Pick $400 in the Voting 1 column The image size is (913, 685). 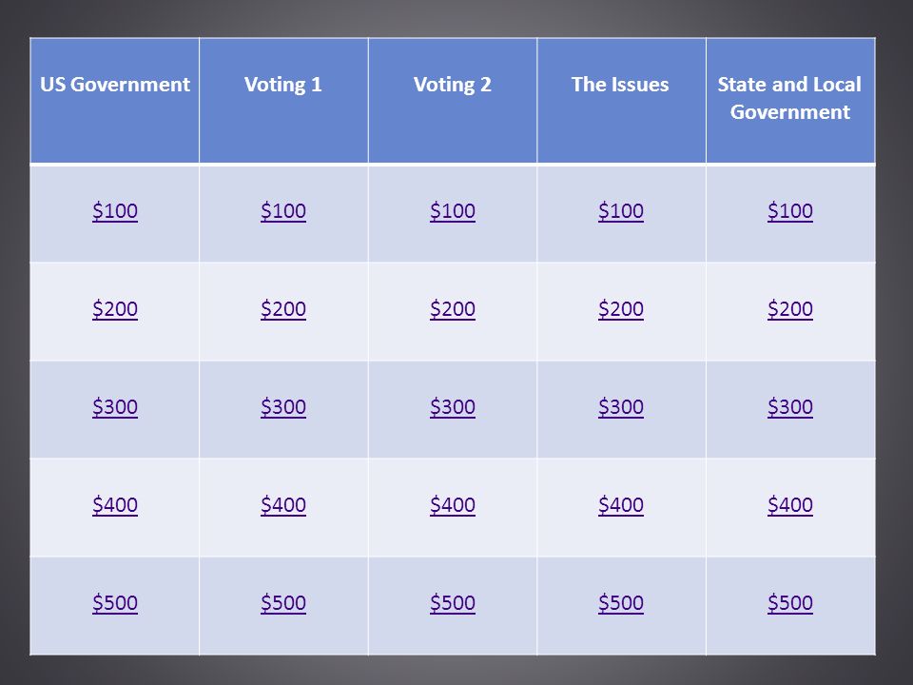coord(283,504)
